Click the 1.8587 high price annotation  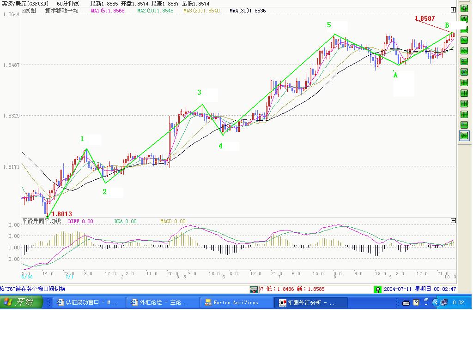pos(425,18)
